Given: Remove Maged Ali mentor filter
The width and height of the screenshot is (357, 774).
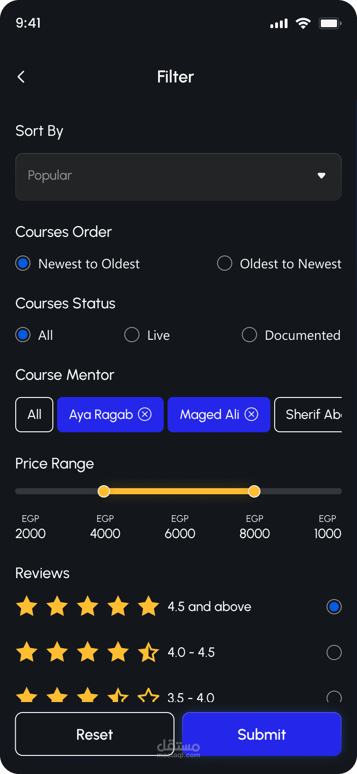Looking at the screenshot, I should coord(251,414).
